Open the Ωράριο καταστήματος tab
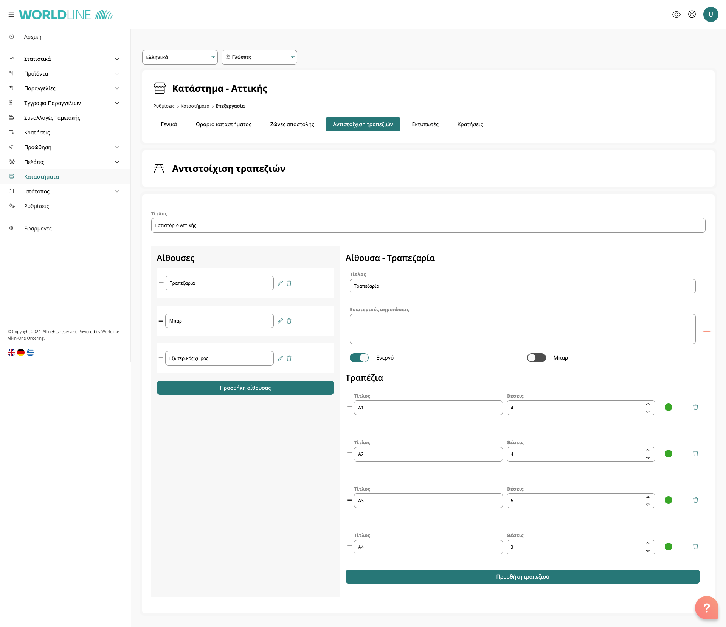Viewport: 726px width, 627px height. [x=223, y=124]
